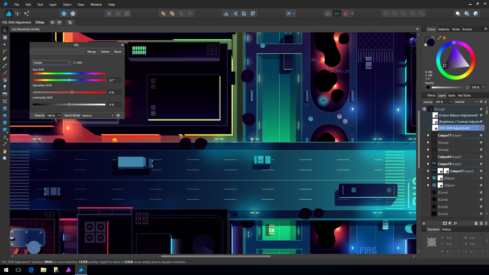Open the HSL Blend Mode dropdown
This screenshot has height=275, width=489.
[x=98, y=116]
